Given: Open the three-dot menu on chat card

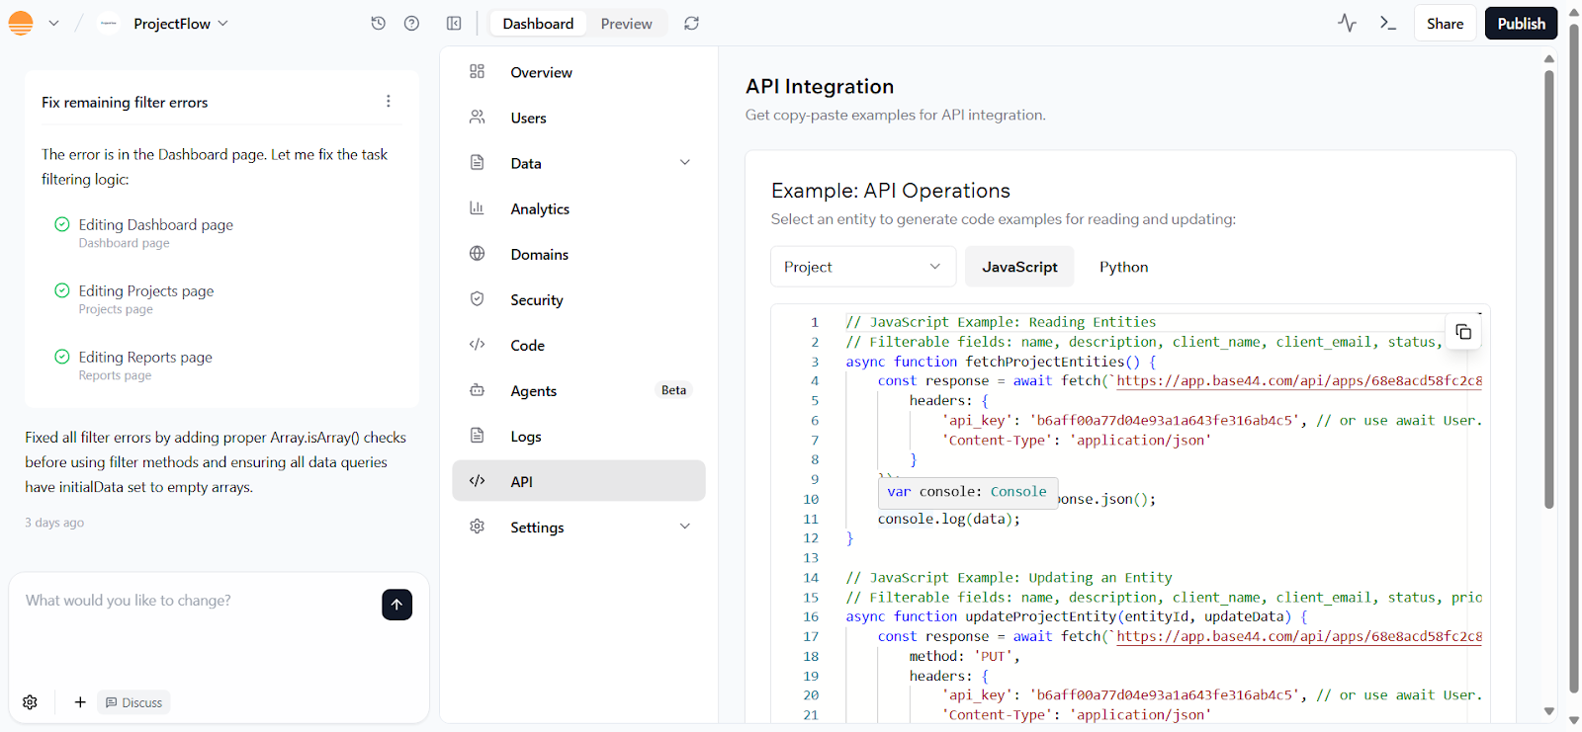Looking at the screenshot, I should [388, 101].
